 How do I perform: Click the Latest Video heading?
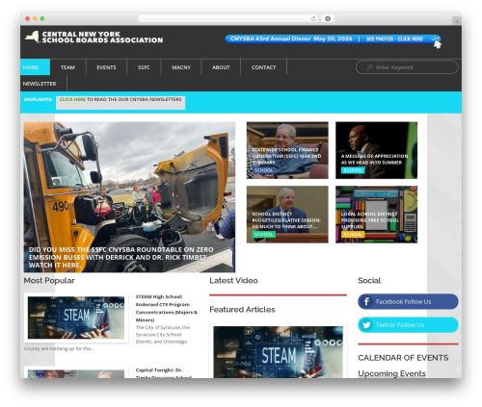pyautogui.click(x=233, y=281)
